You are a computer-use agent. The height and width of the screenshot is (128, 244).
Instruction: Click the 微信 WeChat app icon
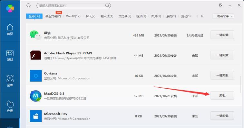click(x=36, y=35)
